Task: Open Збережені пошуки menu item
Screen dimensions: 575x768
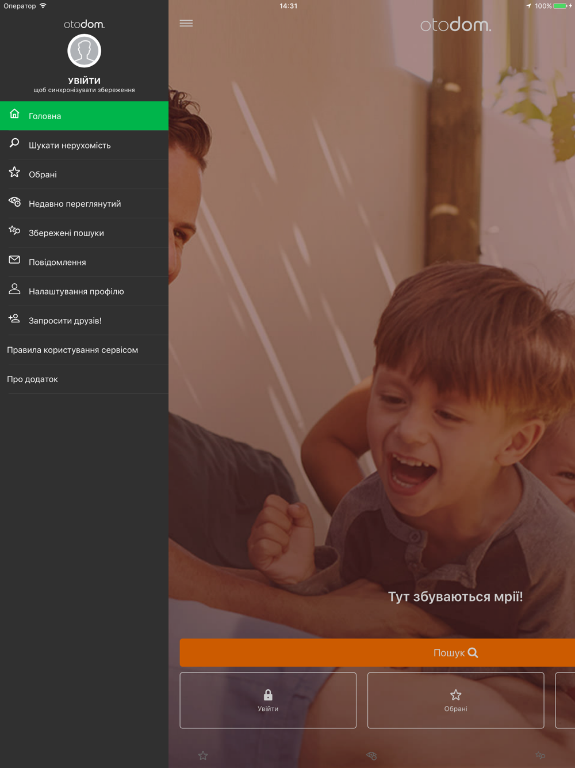Action: coord(84,233)
